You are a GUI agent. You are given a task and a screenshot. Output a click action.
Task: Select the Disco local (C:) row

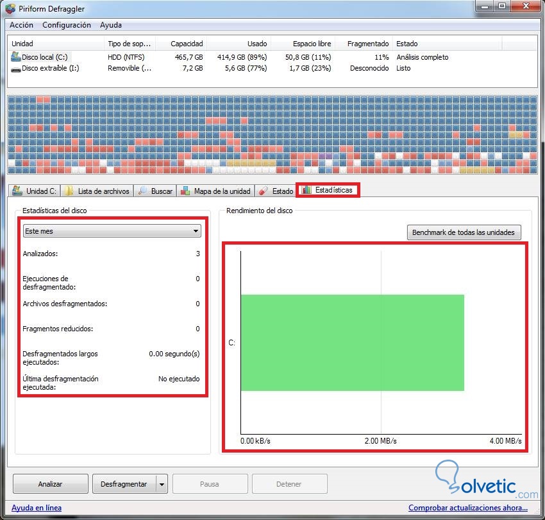[x=272, y=57]
